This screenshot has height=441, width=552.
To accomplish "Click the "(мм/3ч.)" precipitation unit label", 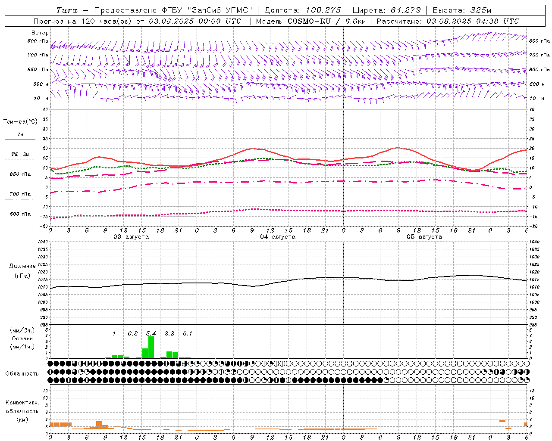I will tap(22, 330).
